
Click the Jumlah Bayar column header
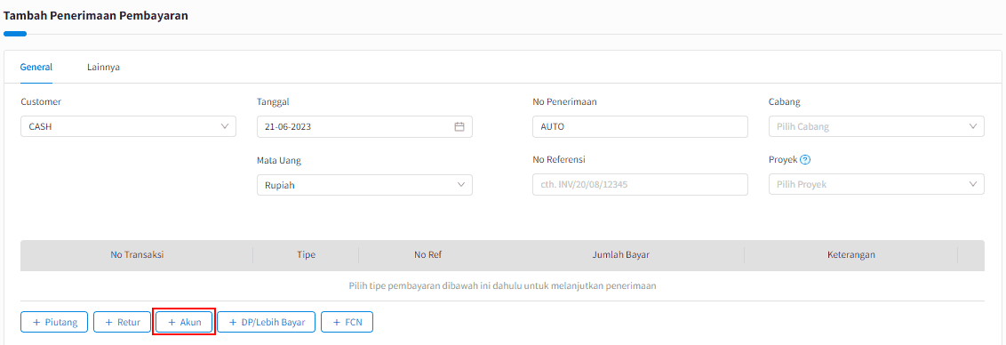[x=621, y=254]
